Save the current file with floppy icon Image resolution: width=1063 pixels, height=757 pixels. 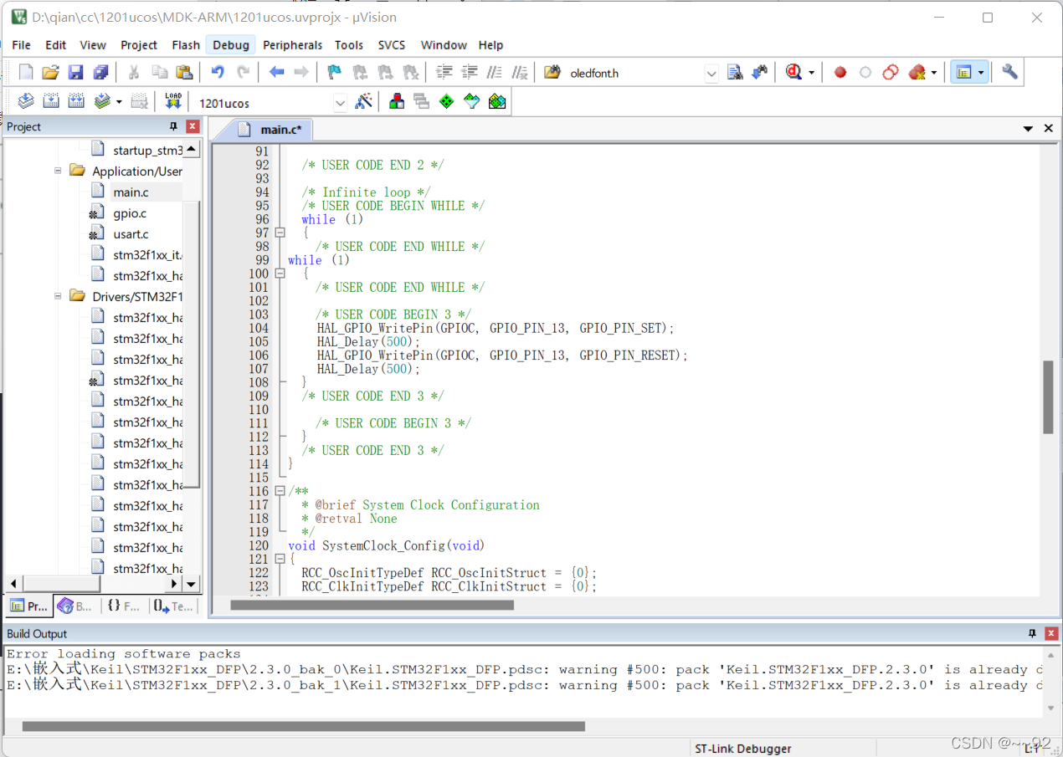tap(75, 73)
